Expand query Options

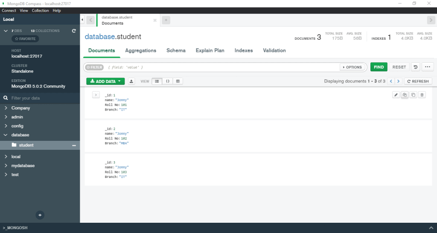click(x=352, y=67)
